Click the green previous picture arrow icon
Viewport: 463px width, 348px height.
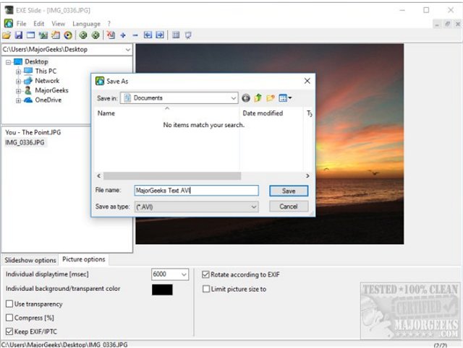click(83, 35)
